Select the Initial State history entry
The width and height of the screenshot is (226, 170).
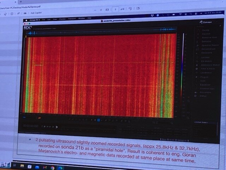click(201, 123)
